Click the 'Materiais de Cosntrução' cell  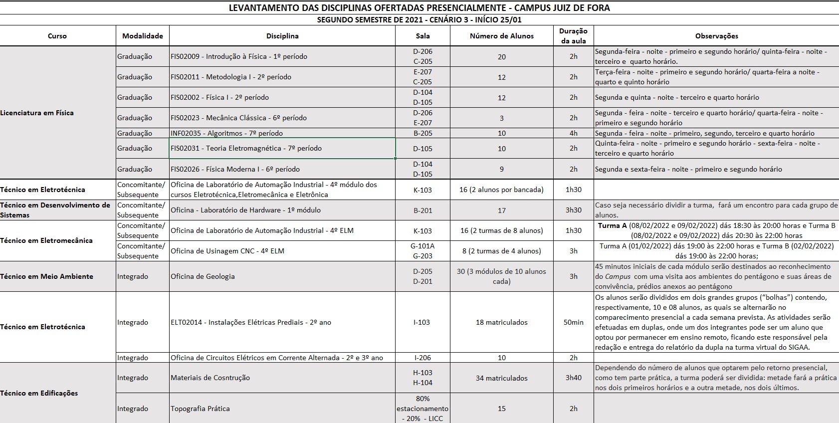282,378
